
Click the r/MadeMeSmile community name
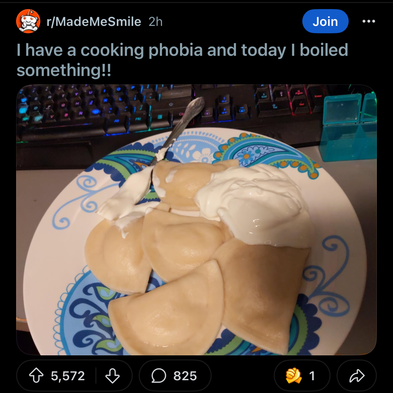(x=94, y=22)
